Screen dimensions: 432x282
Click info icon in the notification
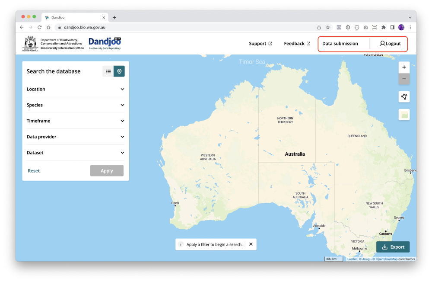pyautogui.click(x=181, y=244)
